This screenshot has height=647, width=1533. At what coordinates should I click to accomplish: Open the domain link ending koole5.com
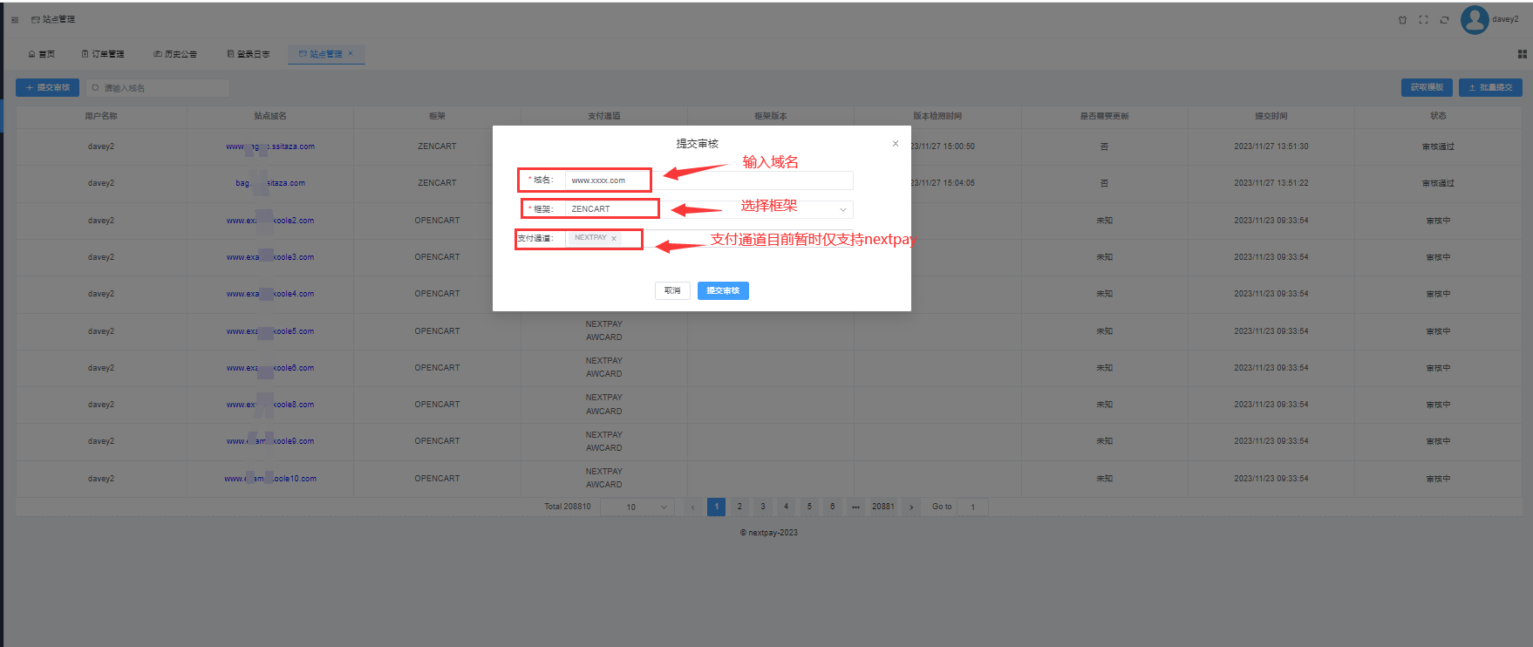270,331
